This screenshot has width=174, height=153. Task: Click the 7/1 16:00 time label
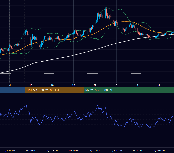tap(31, 150)
